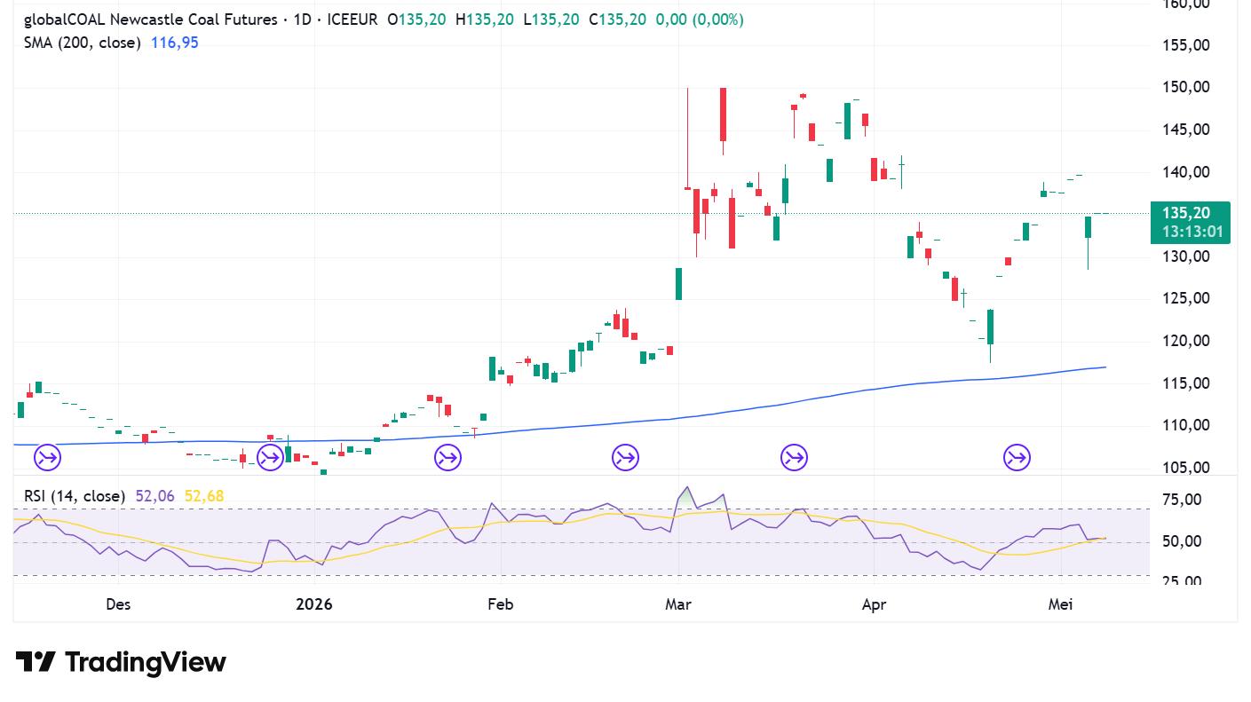Click the SMA value 116,95
The width and height of the screenshot is (1251, 702).
click(175, 43)
